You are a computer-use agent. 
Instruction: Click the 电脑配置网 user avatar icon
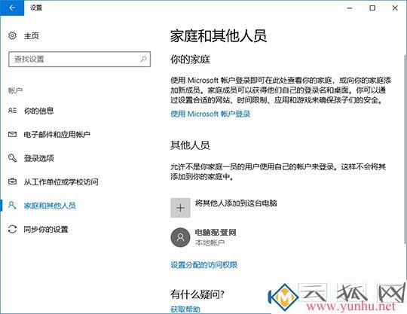180,237
